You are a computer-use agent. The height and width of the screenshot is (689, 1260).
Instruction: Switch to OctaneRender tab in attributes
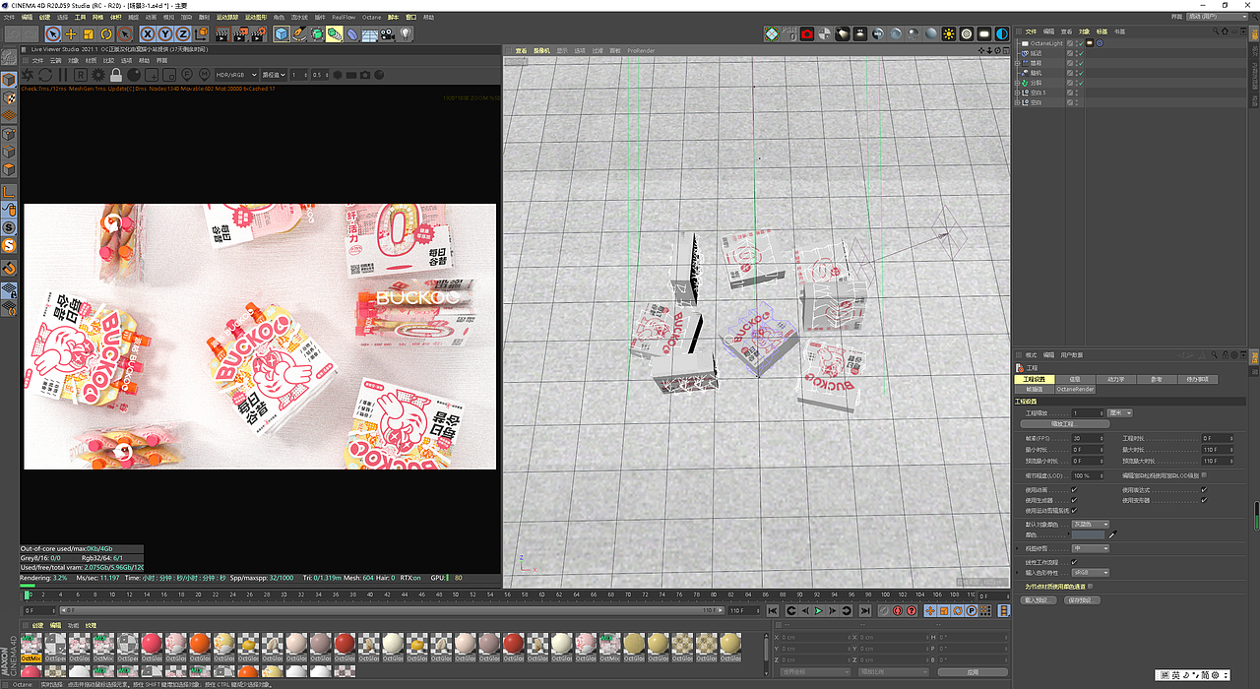(x=1075, y=389)
